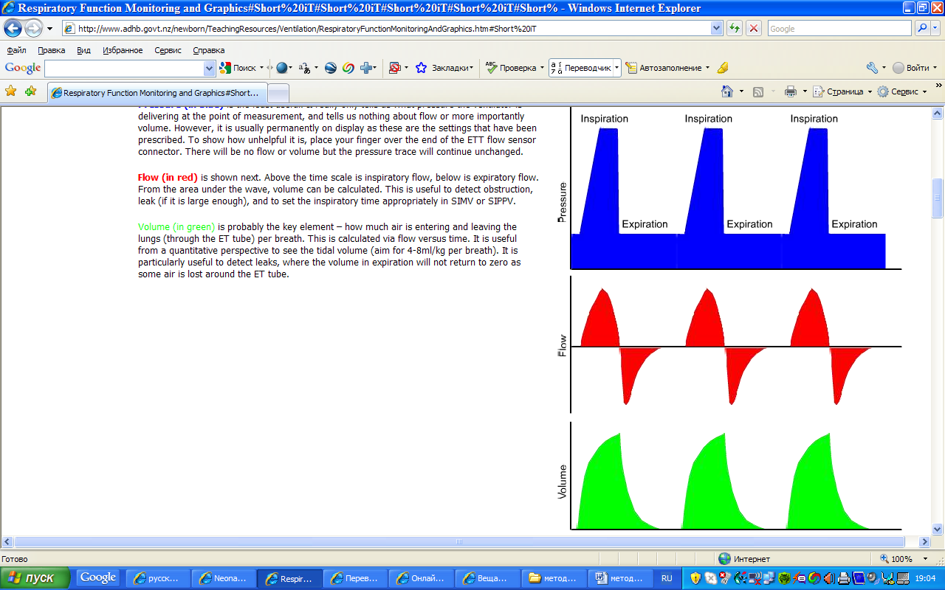
Task: Click the security shield tray icon
Action: [695, 579]
